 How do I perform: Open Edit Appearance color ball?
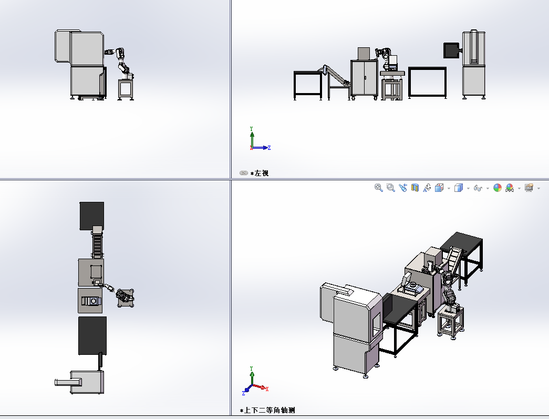pos(497,188)
